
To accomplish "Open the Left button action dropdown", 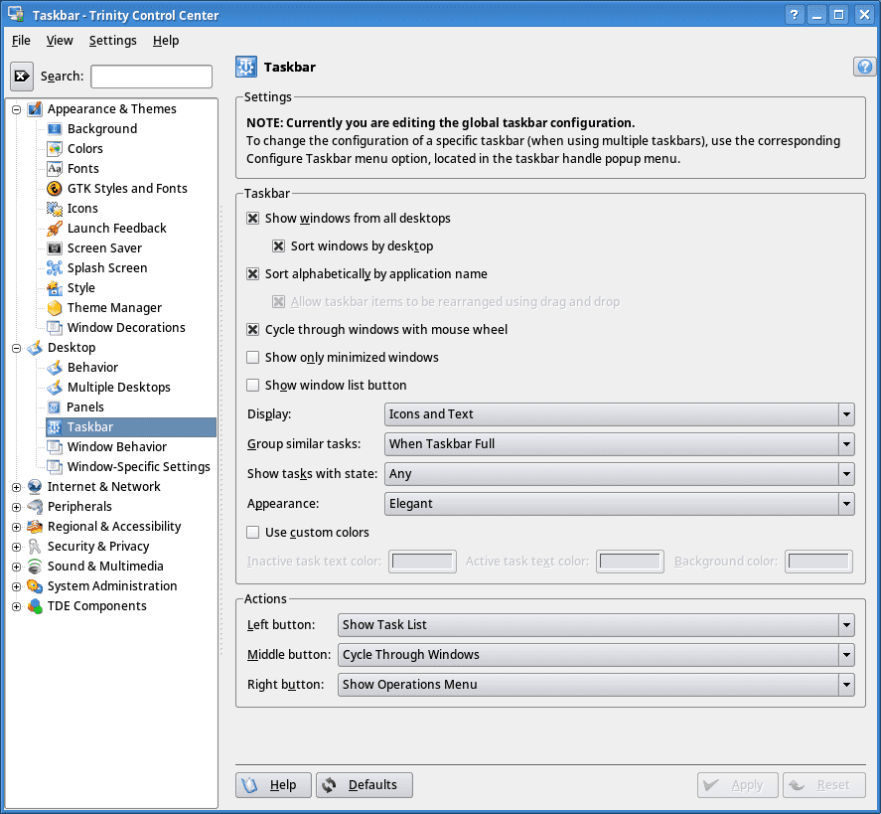I will [x=596, y=625].
